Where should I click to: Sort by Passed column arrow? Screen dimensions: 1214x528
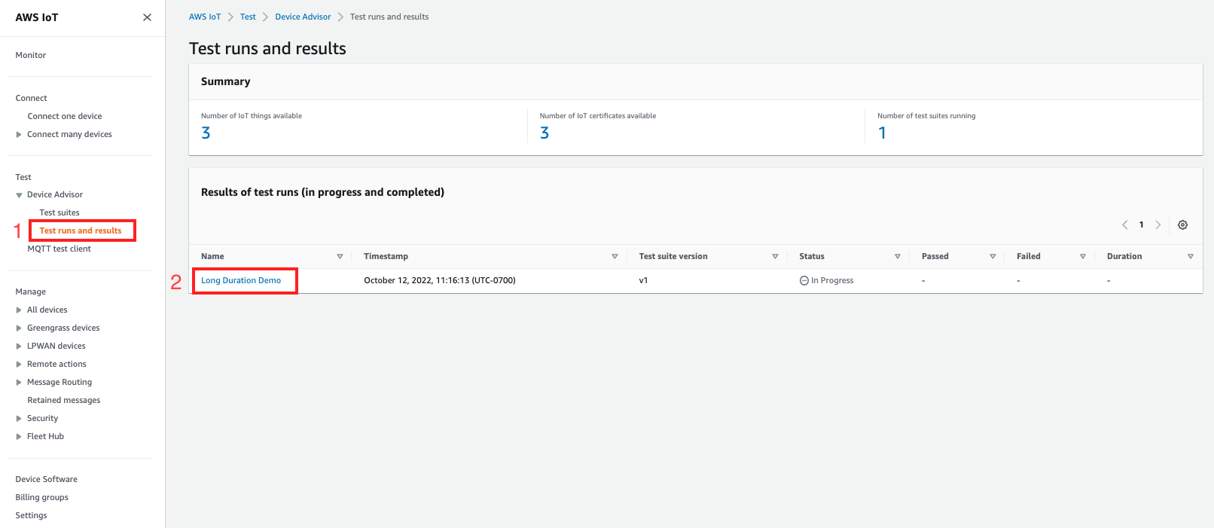(993, 257)
